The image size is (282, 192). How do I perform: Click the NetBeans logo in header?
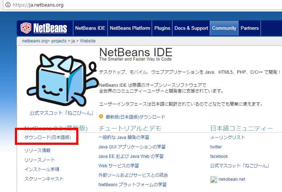click(x=44, y=28)
